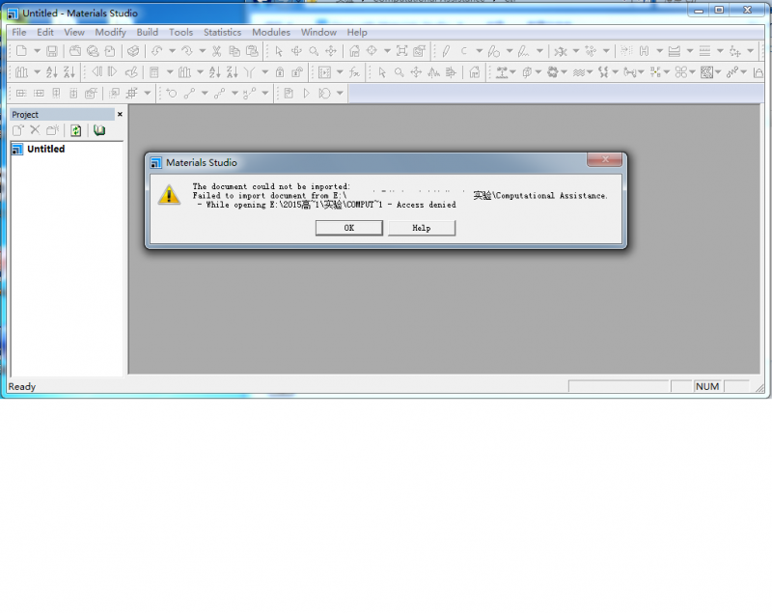Click the Fit to View icon
772x613 pixels.
point(401,51)
